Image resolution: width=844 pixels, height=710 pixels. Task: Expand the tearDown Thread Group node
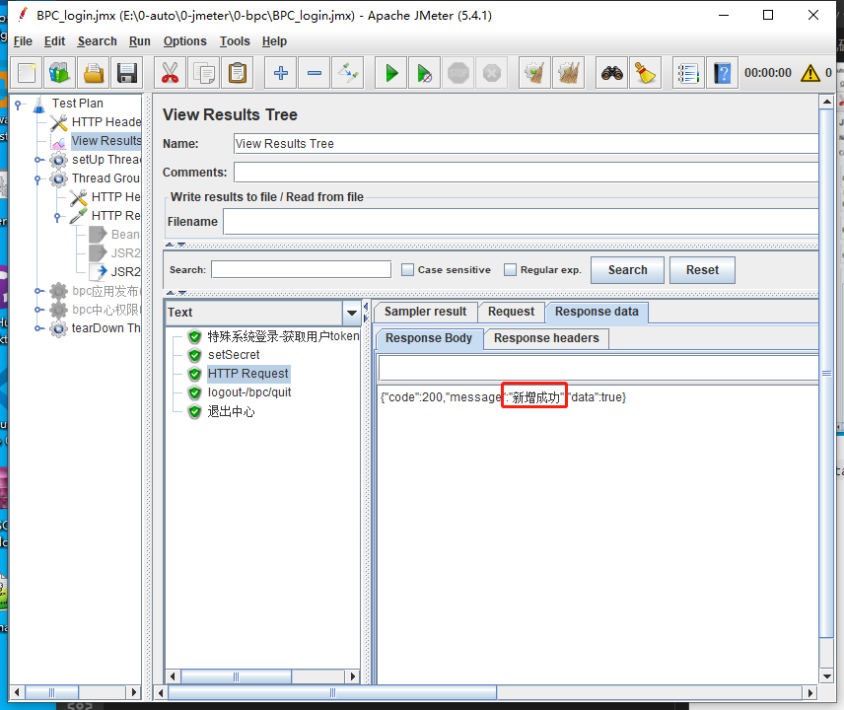point(38,328)
